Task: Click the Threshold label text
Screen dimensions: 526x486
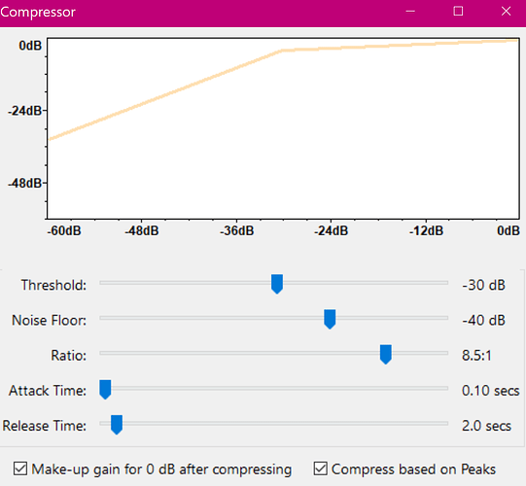Action: click(53, 285)
